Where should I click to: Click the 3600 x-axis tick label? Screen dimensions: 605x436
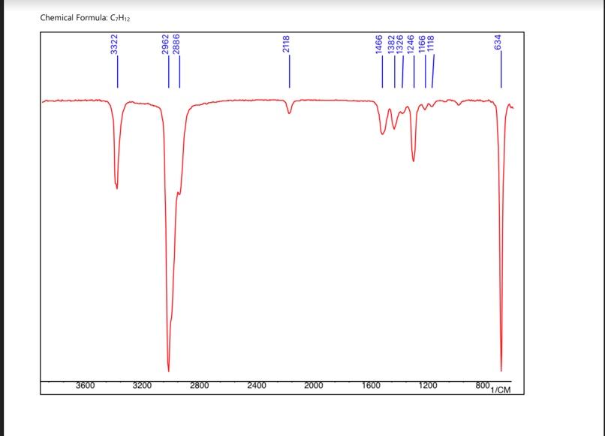point(85,386)
